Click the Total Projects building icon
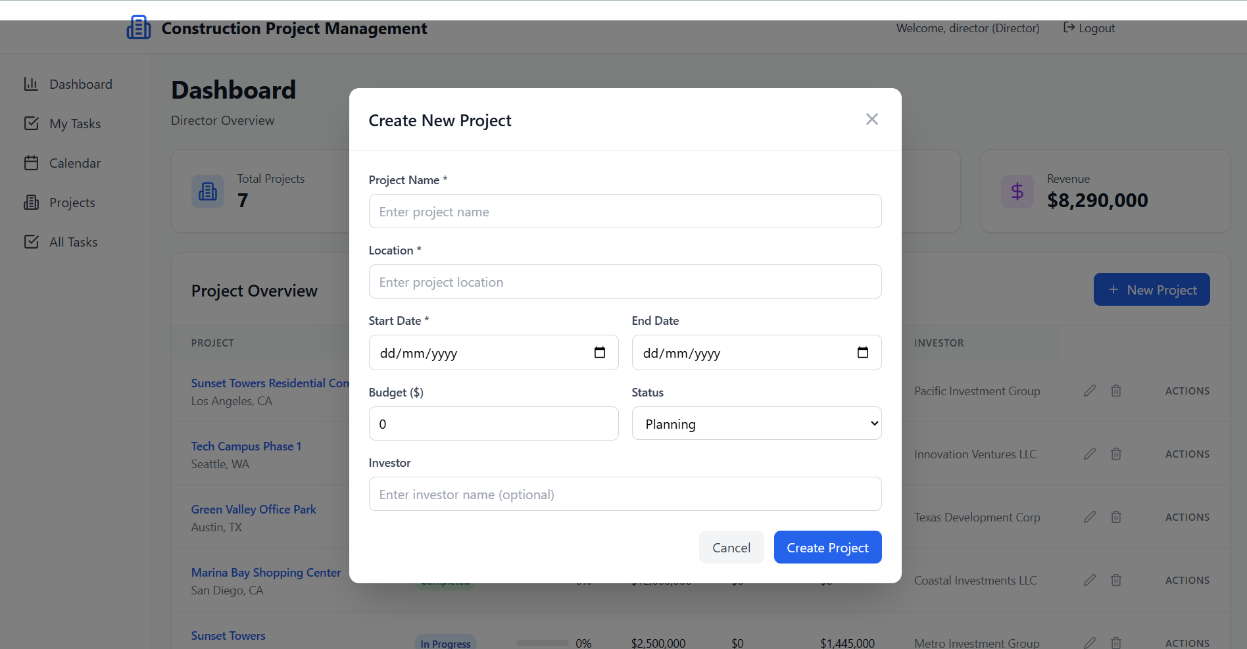Image resolution: width=1247 pixels, height=649 pixels. pyautogui.click(x=208, y=191)
